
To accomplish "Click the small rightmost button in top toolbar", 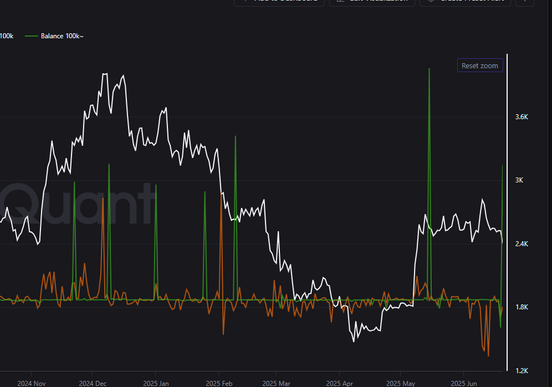I will click(524, 2).
